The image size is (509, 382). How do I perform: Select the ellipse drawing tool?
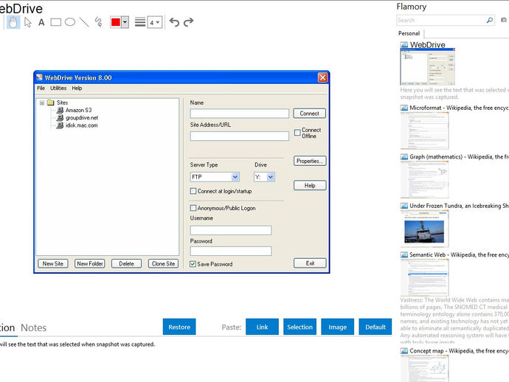[70, 22]
